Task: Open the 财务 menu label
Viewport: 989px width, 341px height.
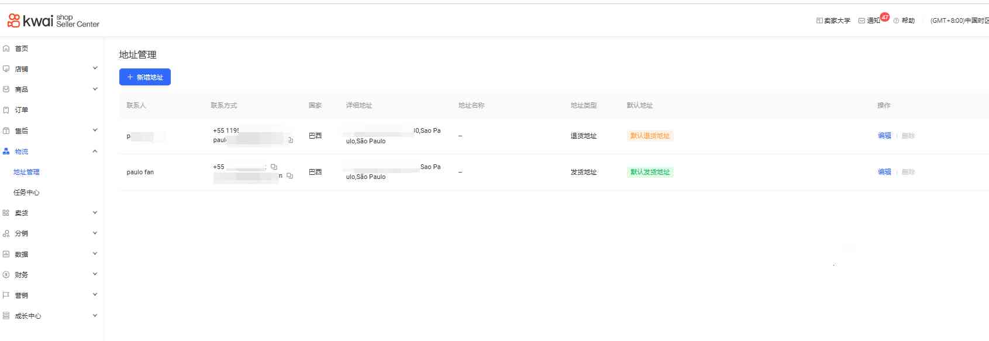Action: pyautogui.click(x=22, y=275)
